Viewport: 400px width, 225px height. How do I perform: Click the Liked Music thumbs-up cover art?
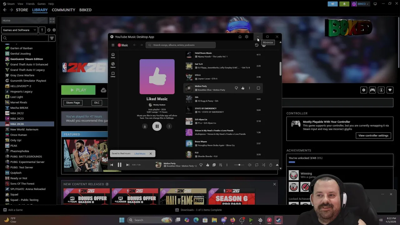pyautogui.click(x=157, y=77)
